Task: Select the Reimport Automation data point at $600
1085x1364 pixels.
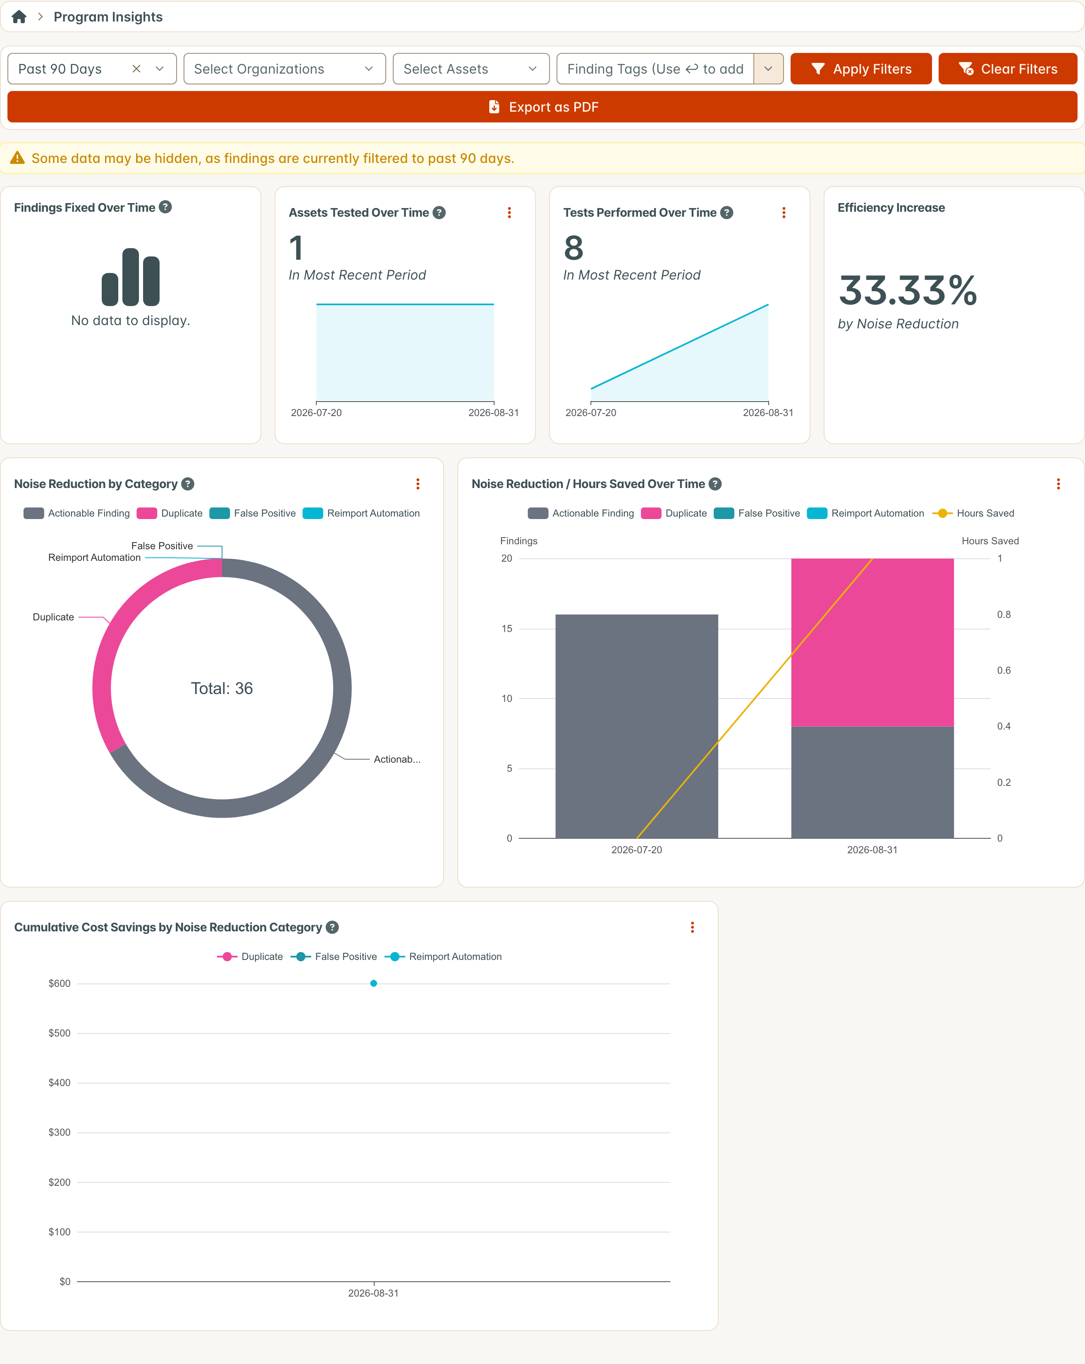Action: pyautogui.click(x=373, y=983)
